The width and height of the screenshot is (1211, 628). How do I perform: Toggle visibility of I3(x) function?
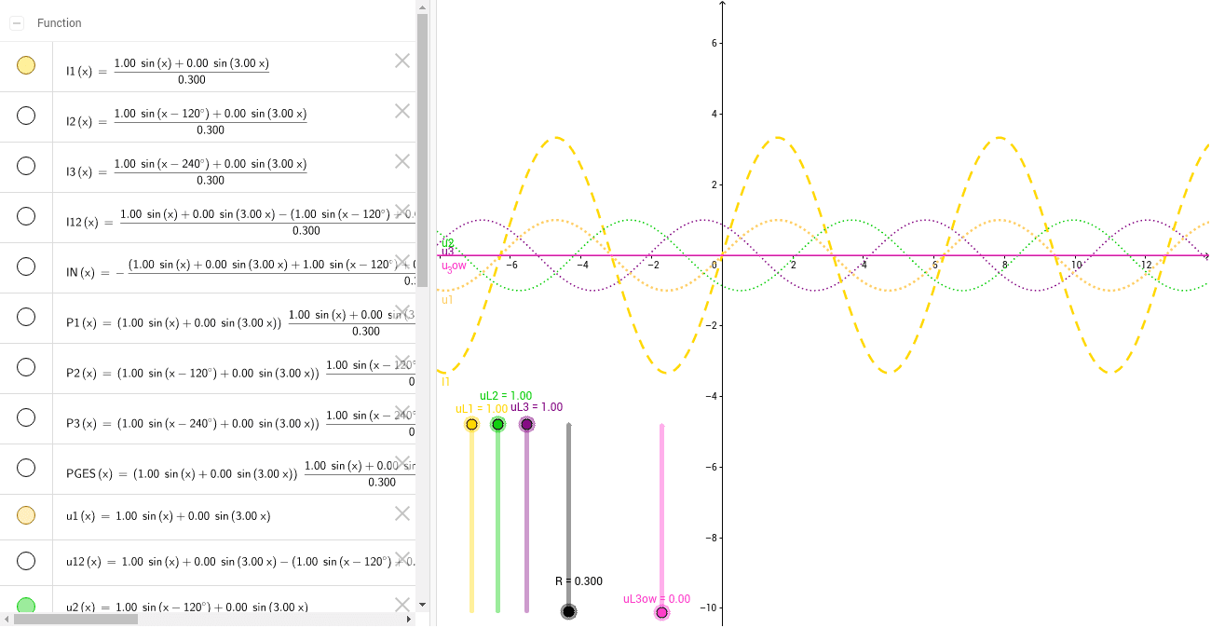(x=26, y=166)
